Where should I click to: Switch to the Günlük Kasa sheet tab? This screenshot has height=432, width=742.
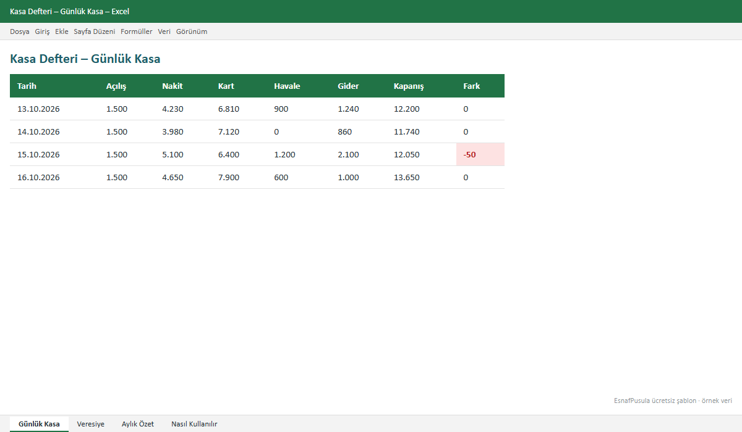pyautogui.click(x=39, y=424)
